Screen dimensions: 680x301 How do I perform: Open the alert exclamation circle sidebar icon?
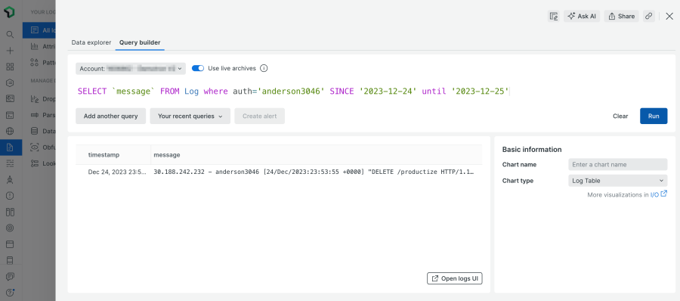(10, 195)
